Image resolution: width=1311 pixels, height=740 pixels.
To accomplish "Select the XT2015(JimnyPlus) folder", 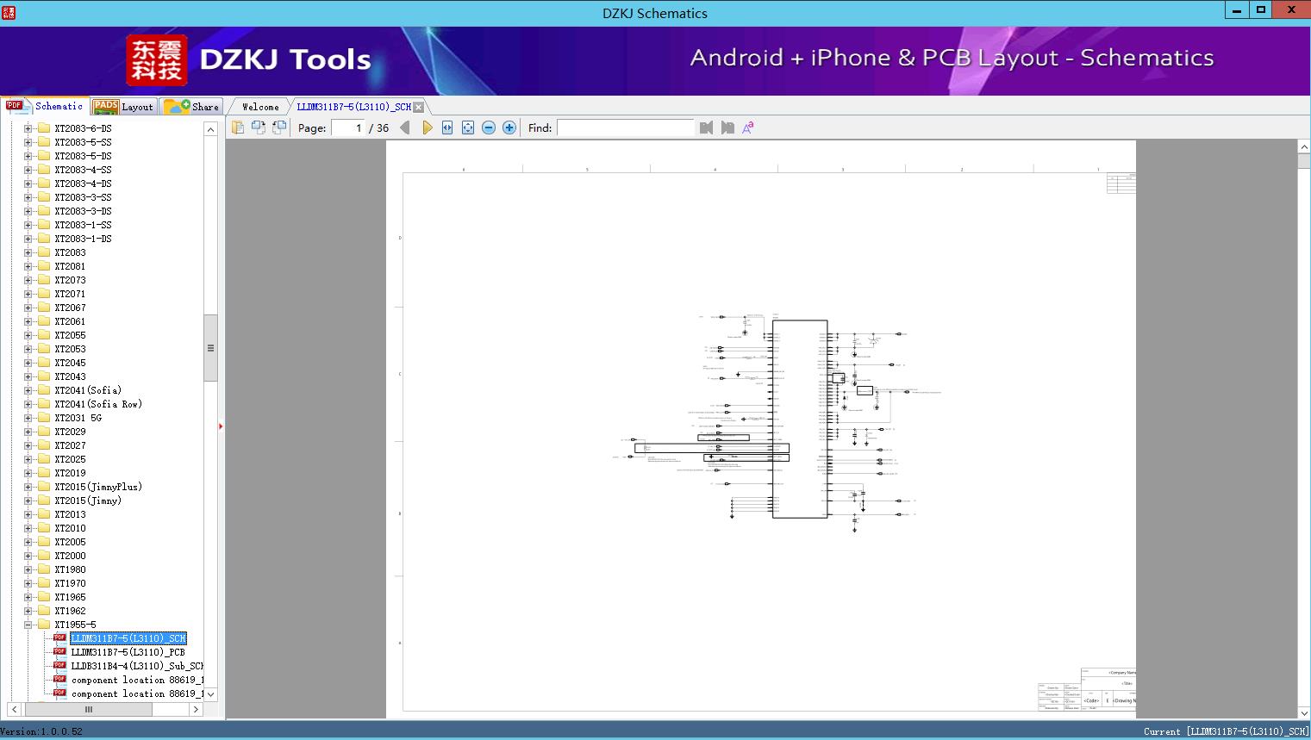I will (97, 487).
